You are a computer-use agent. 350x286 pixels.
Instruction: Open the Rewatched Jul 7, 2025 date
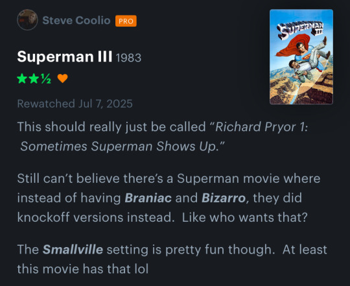pyautogui.click(x=75, y=104)
